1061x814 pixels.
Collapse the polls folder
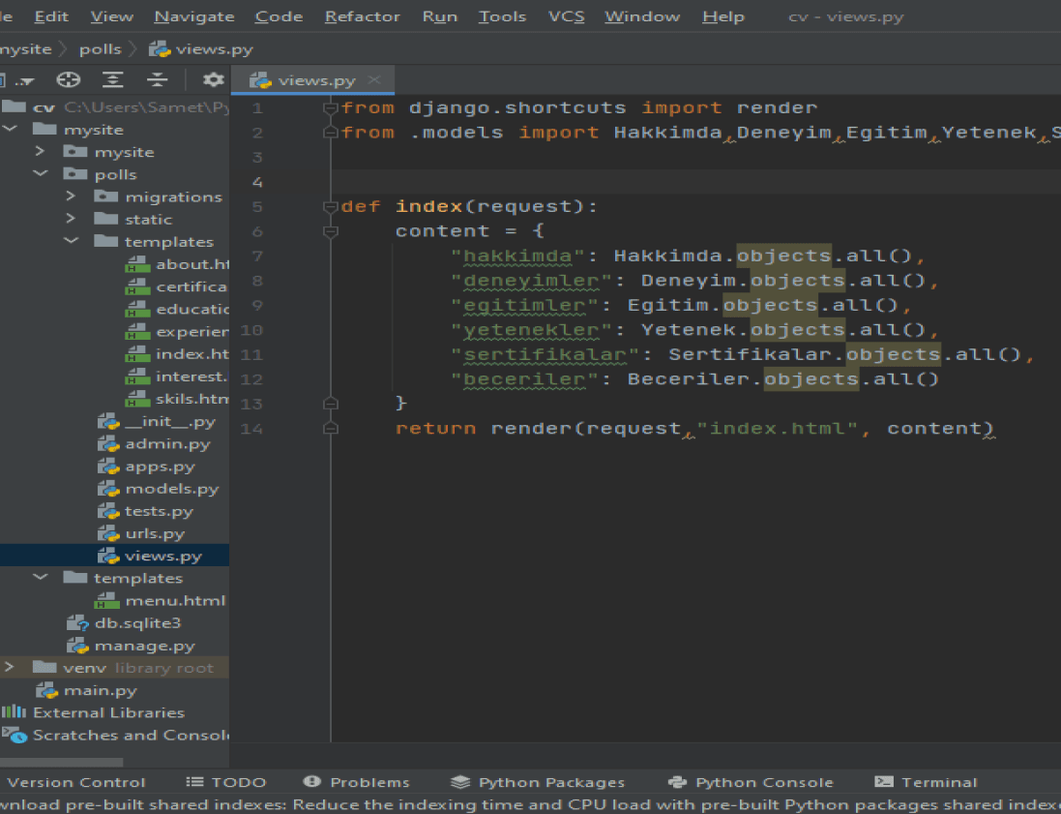40,174
